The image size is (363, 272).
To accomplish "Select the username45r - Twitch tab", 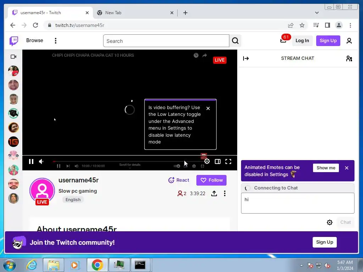I will coord(50,13).
